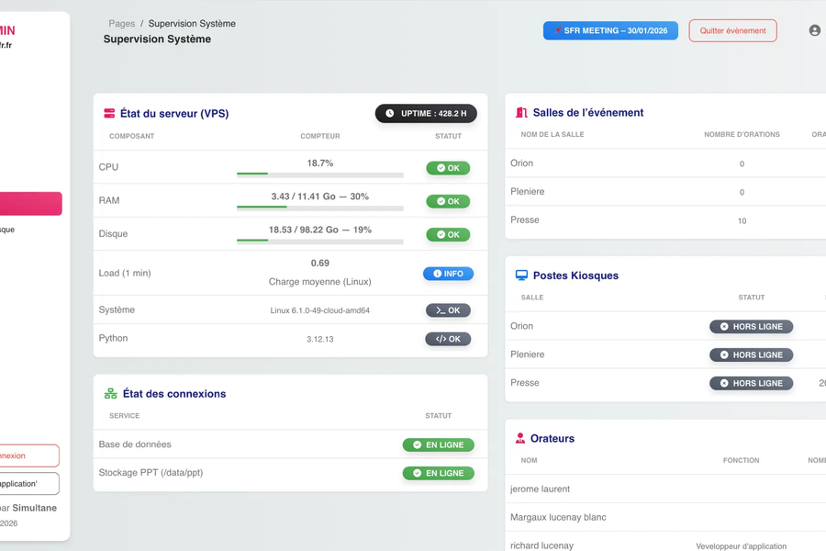Screen dimensions: 826x551
Task: Click the Load INFO badge
Action: (448, 274)
